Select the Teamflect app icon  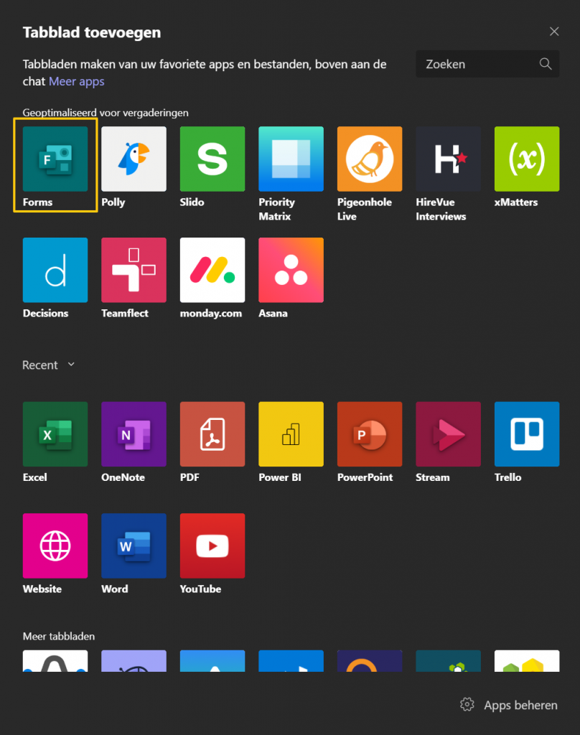(x=134, y=270)
